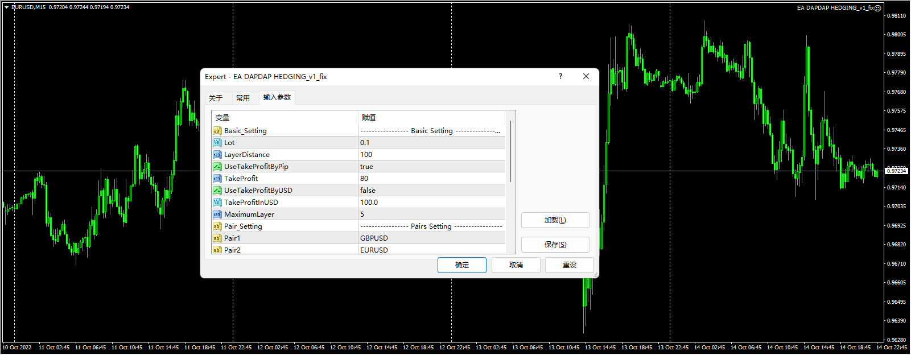Cancel with the 取消 button

tap(516, 265)
